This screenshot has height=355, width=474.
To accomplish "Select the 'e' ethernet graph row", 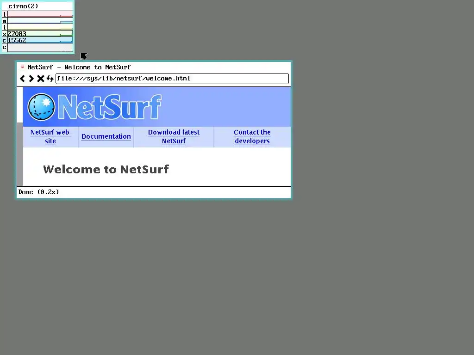I will coord(37,48).
